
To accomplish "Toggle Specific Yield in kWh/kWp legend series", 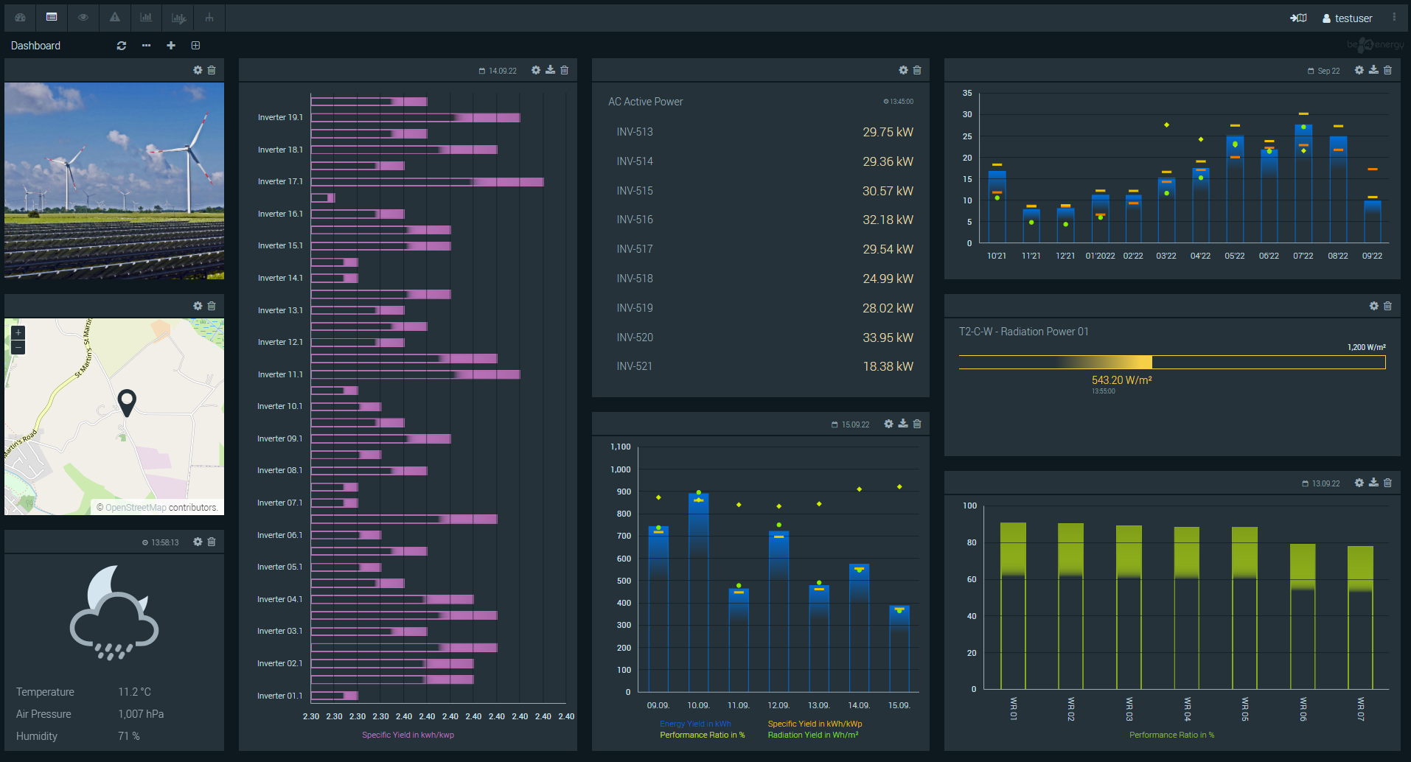I will click(815, 724).
